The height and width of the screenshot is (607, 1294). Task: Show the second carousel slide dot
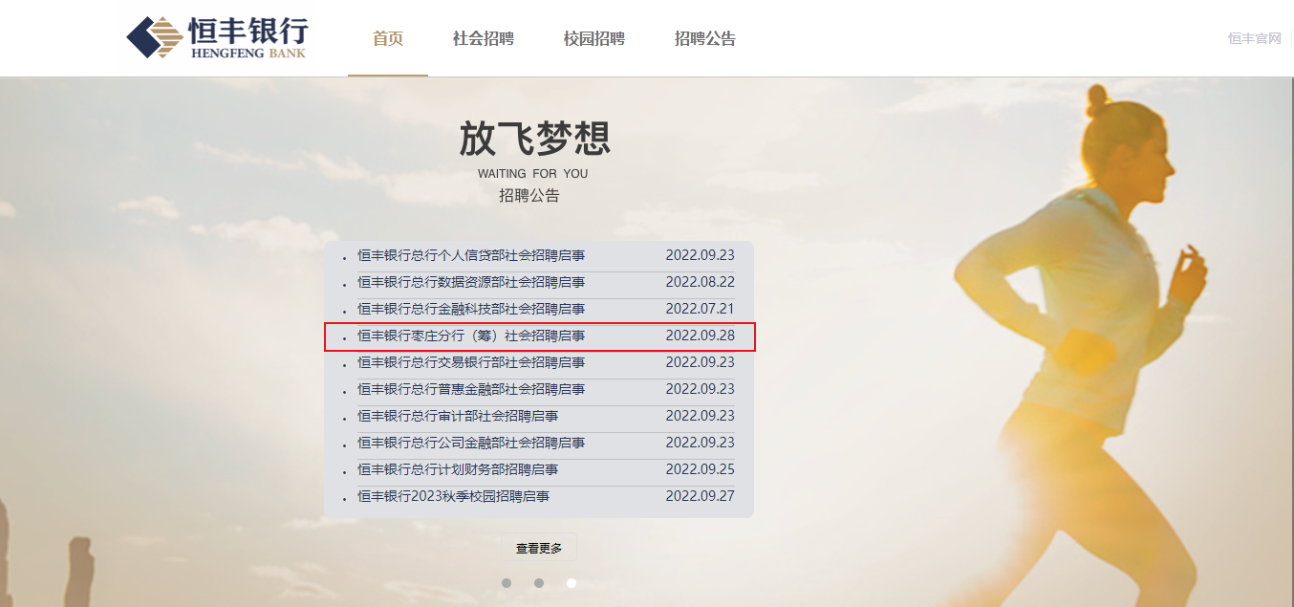539,583
